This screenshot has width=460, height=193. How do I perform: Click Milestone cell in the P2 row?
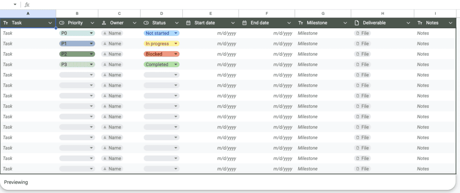coord(323,54)
